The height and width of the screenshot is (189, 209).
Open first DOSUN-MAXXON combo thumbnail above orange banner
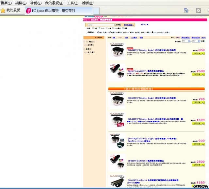tap(117, 72)
